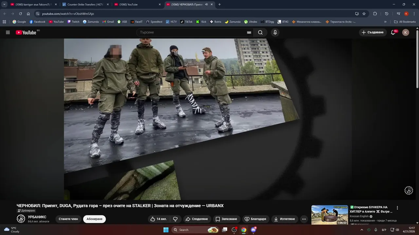
Task: Open a new Chrome tab
Action: pos(220,5)
